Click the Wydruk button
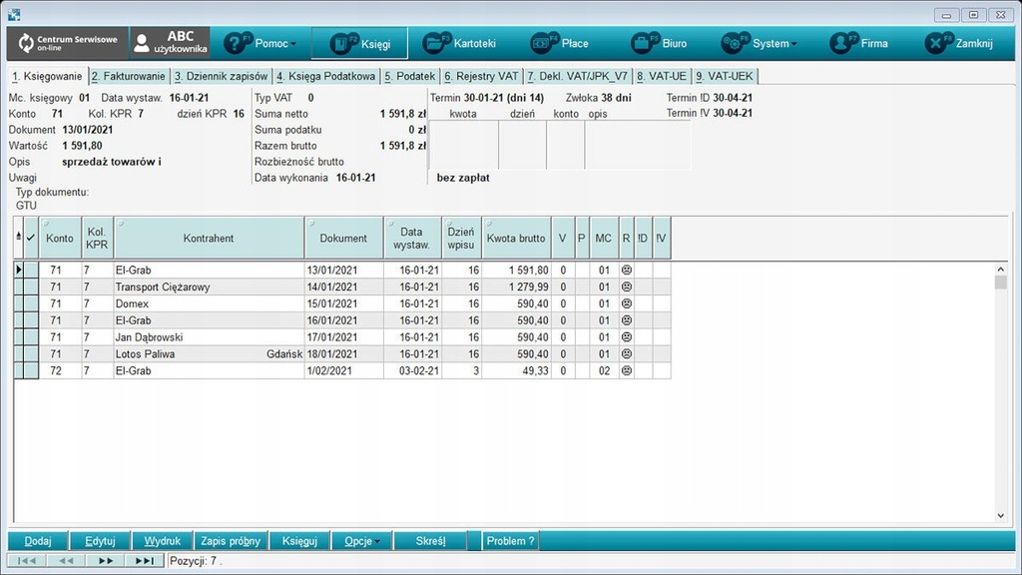Image resolution: width=1022 pixels, height=575 pixels. tap(163, 541)
